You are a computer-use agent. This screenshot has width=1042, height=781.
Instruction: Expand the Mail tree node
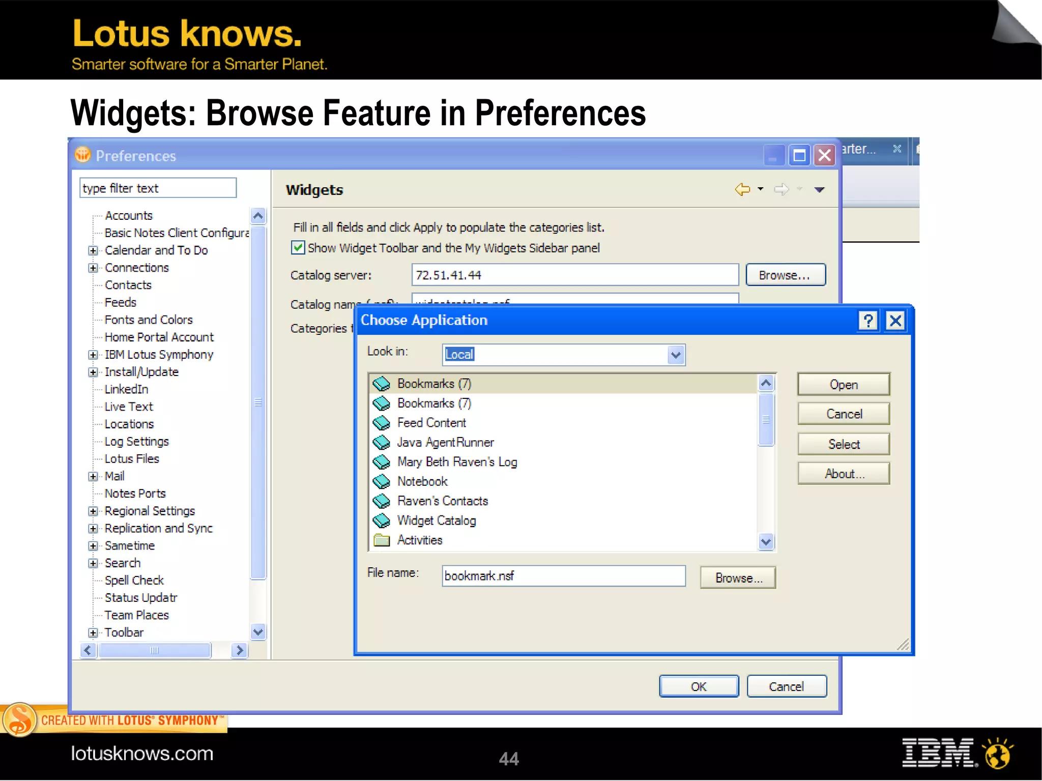point(93,476)
